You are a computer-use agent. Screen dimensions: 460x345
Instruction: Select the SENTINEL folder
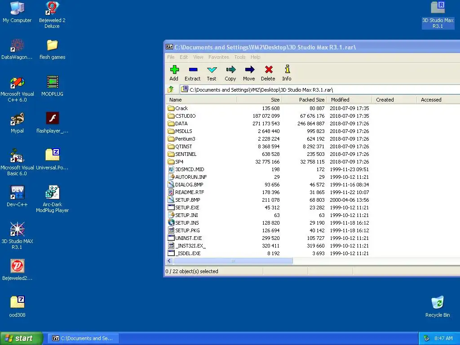point(182,154)
